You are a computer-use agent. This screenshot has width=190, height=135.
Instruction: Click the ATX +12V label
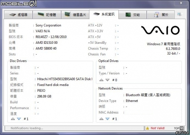click(x=95, y=25)
